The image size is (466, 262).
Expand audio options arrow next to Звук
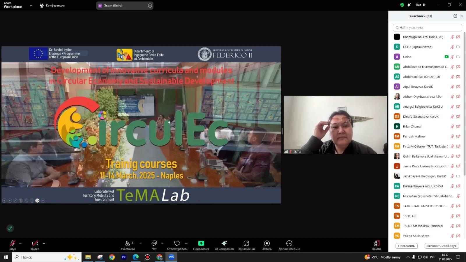click(20, 243)
